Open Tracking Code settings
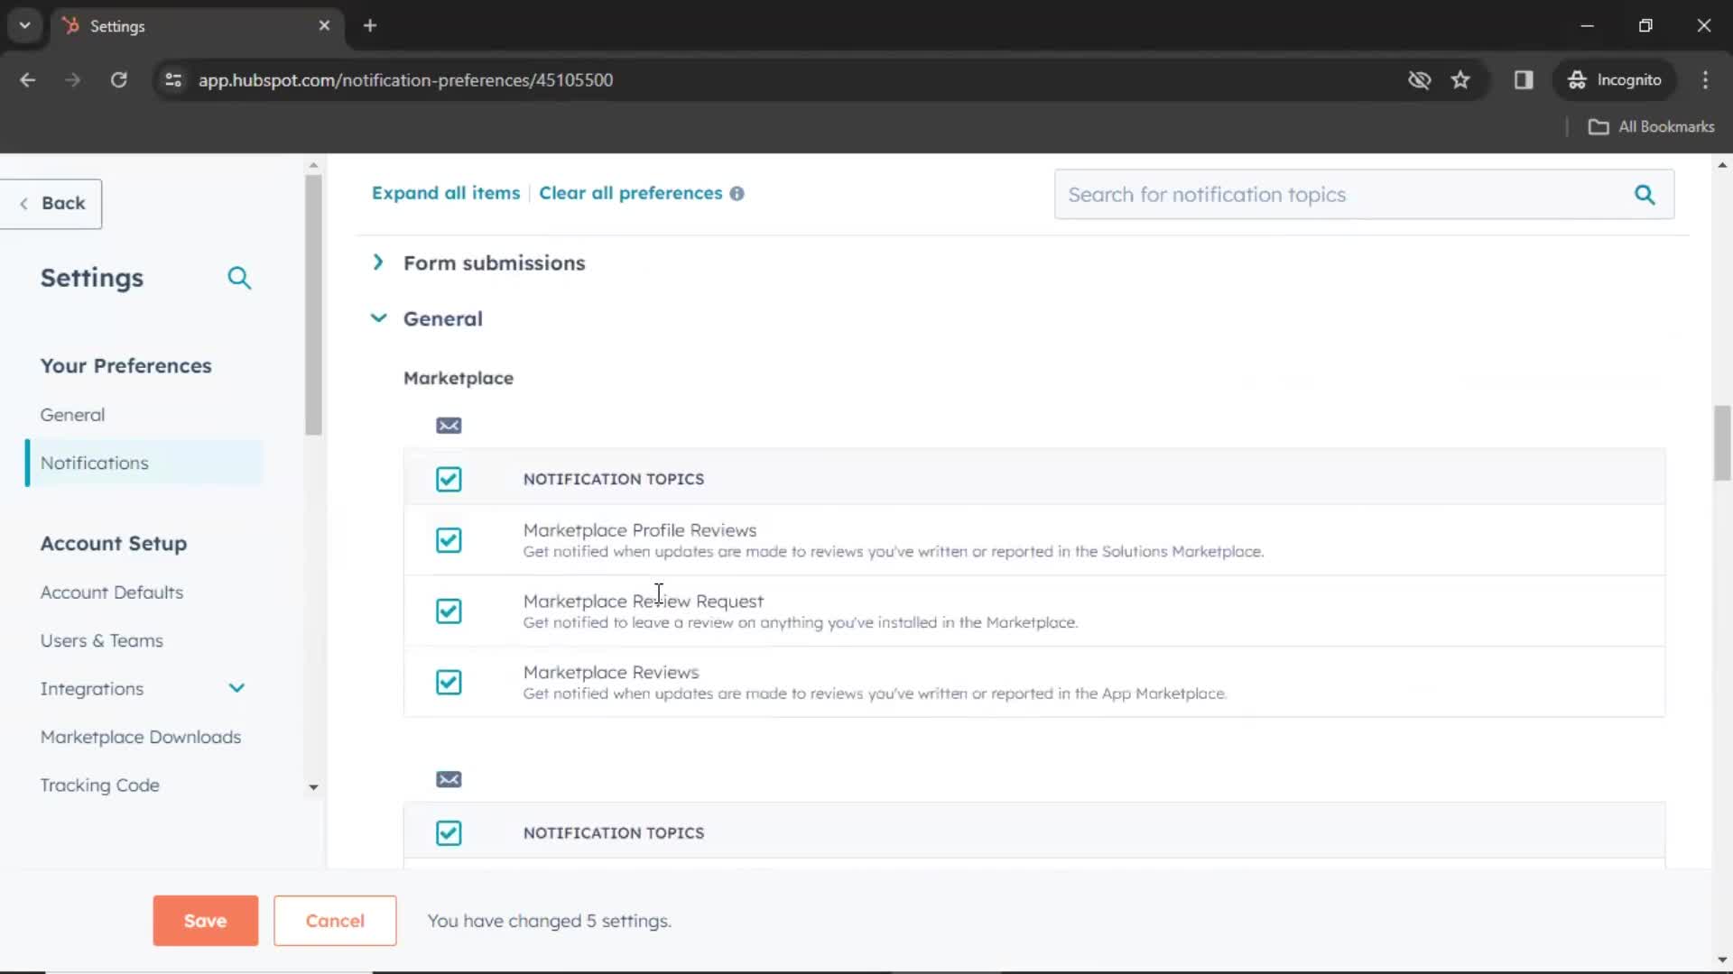 [100, 786]
